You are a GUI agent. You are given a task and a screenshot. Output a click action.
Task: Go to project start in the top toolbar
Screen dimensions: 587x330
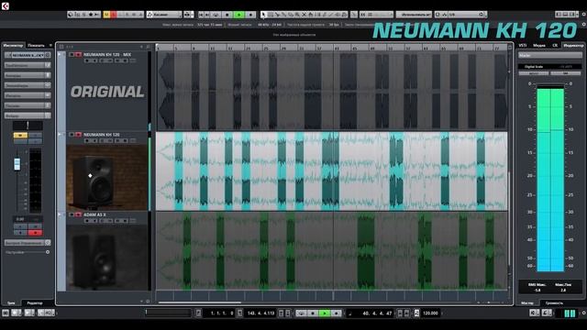pyautogui.click(x=201, y=15)
